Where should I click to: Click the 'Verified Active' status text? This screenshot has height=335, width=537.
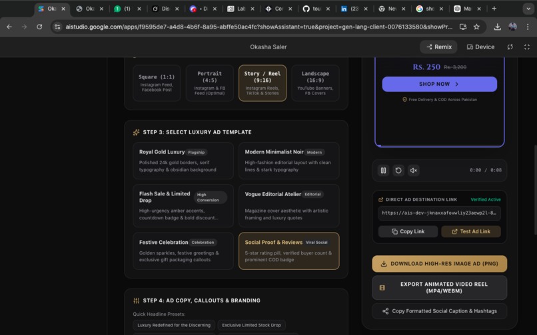485,199
